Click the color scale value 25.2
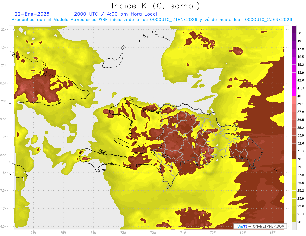Screen dimensions: 306x236 301,191
